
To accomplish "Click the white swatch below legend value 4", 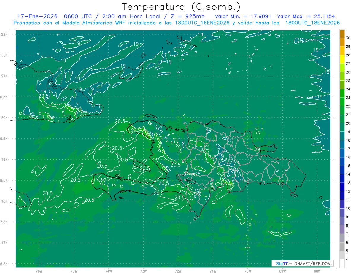I will tap(342, 264).
